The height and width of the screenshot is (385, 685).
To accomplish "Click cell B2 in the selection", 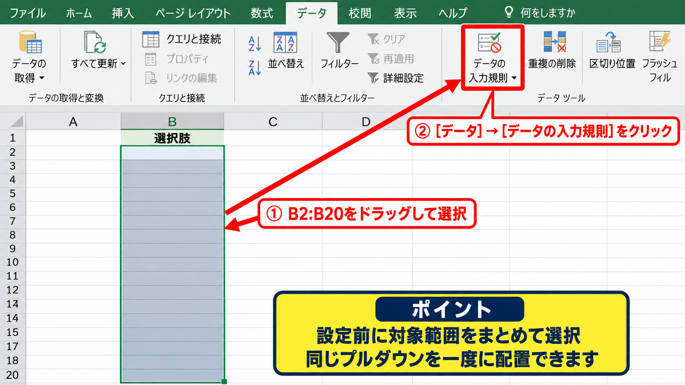I will [172, 153].
